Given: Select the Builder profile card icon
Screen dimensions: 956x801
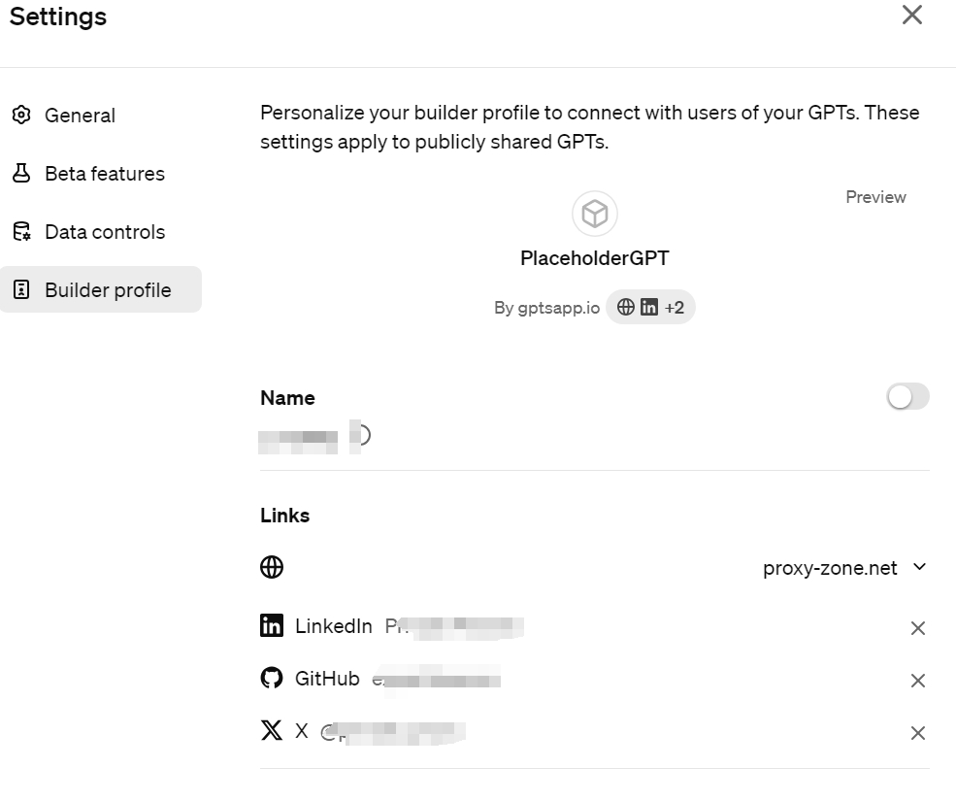Looking at the screenshot, I should pyautogui.click(x=21, y=289).
